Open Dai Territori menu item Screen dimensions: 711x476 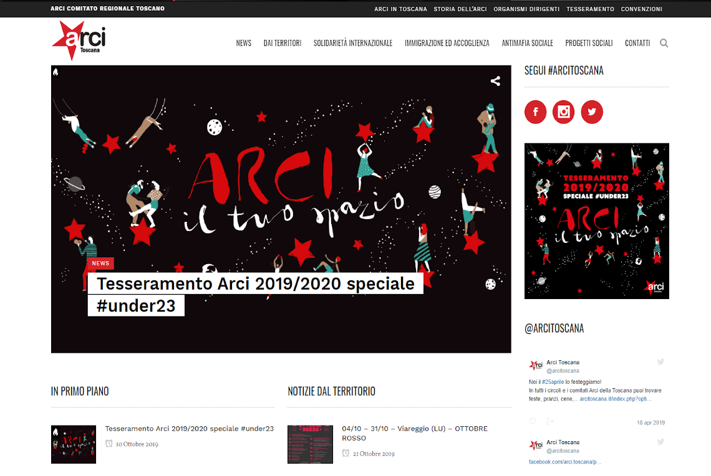click(x=283, y=43)
